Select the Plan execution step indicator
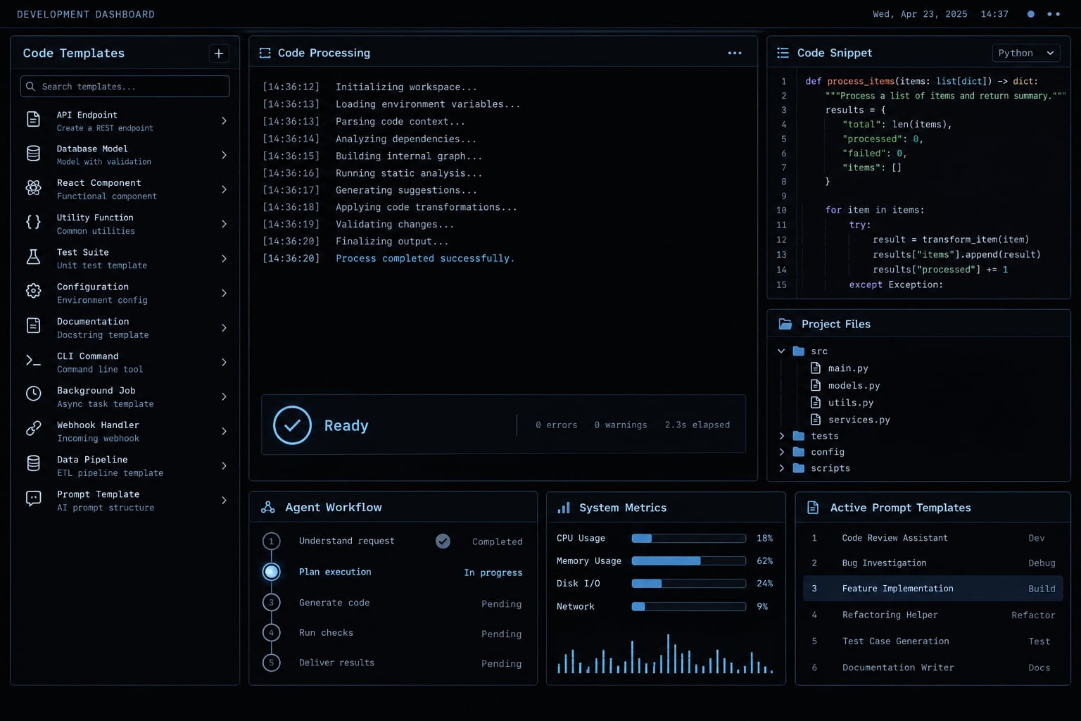Screen dimensions: 1081x721 (271, 572)
